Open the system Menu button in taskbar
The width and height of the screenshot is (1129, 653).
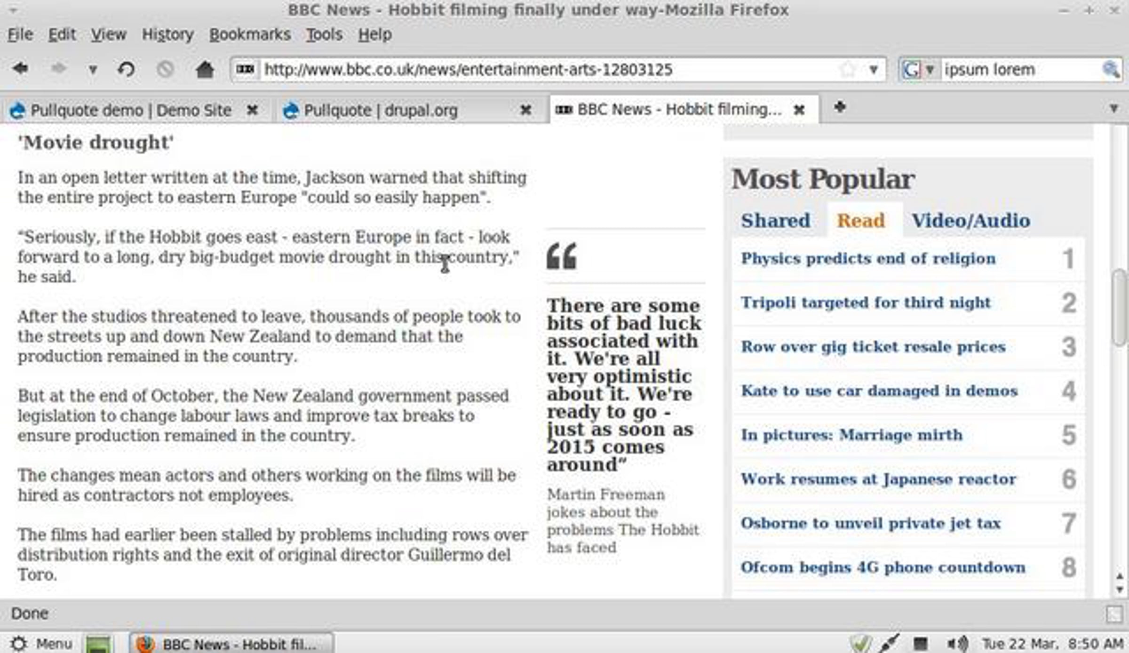point(41,644)
